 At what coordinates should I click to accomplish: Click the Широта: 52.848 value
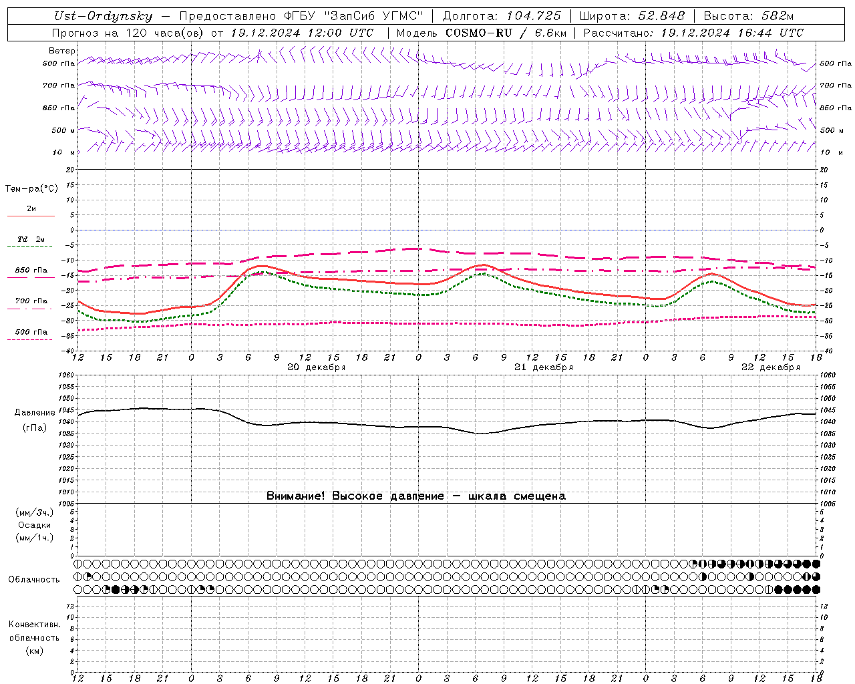(632, 17)
